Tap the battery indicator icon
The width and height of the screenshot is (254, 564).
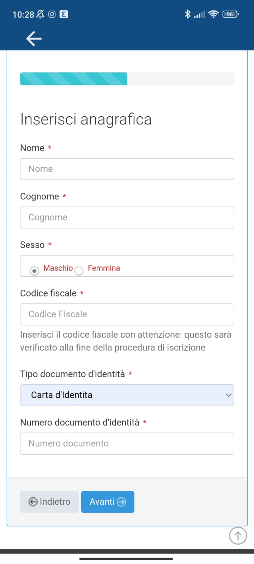(x=231, y=14)
